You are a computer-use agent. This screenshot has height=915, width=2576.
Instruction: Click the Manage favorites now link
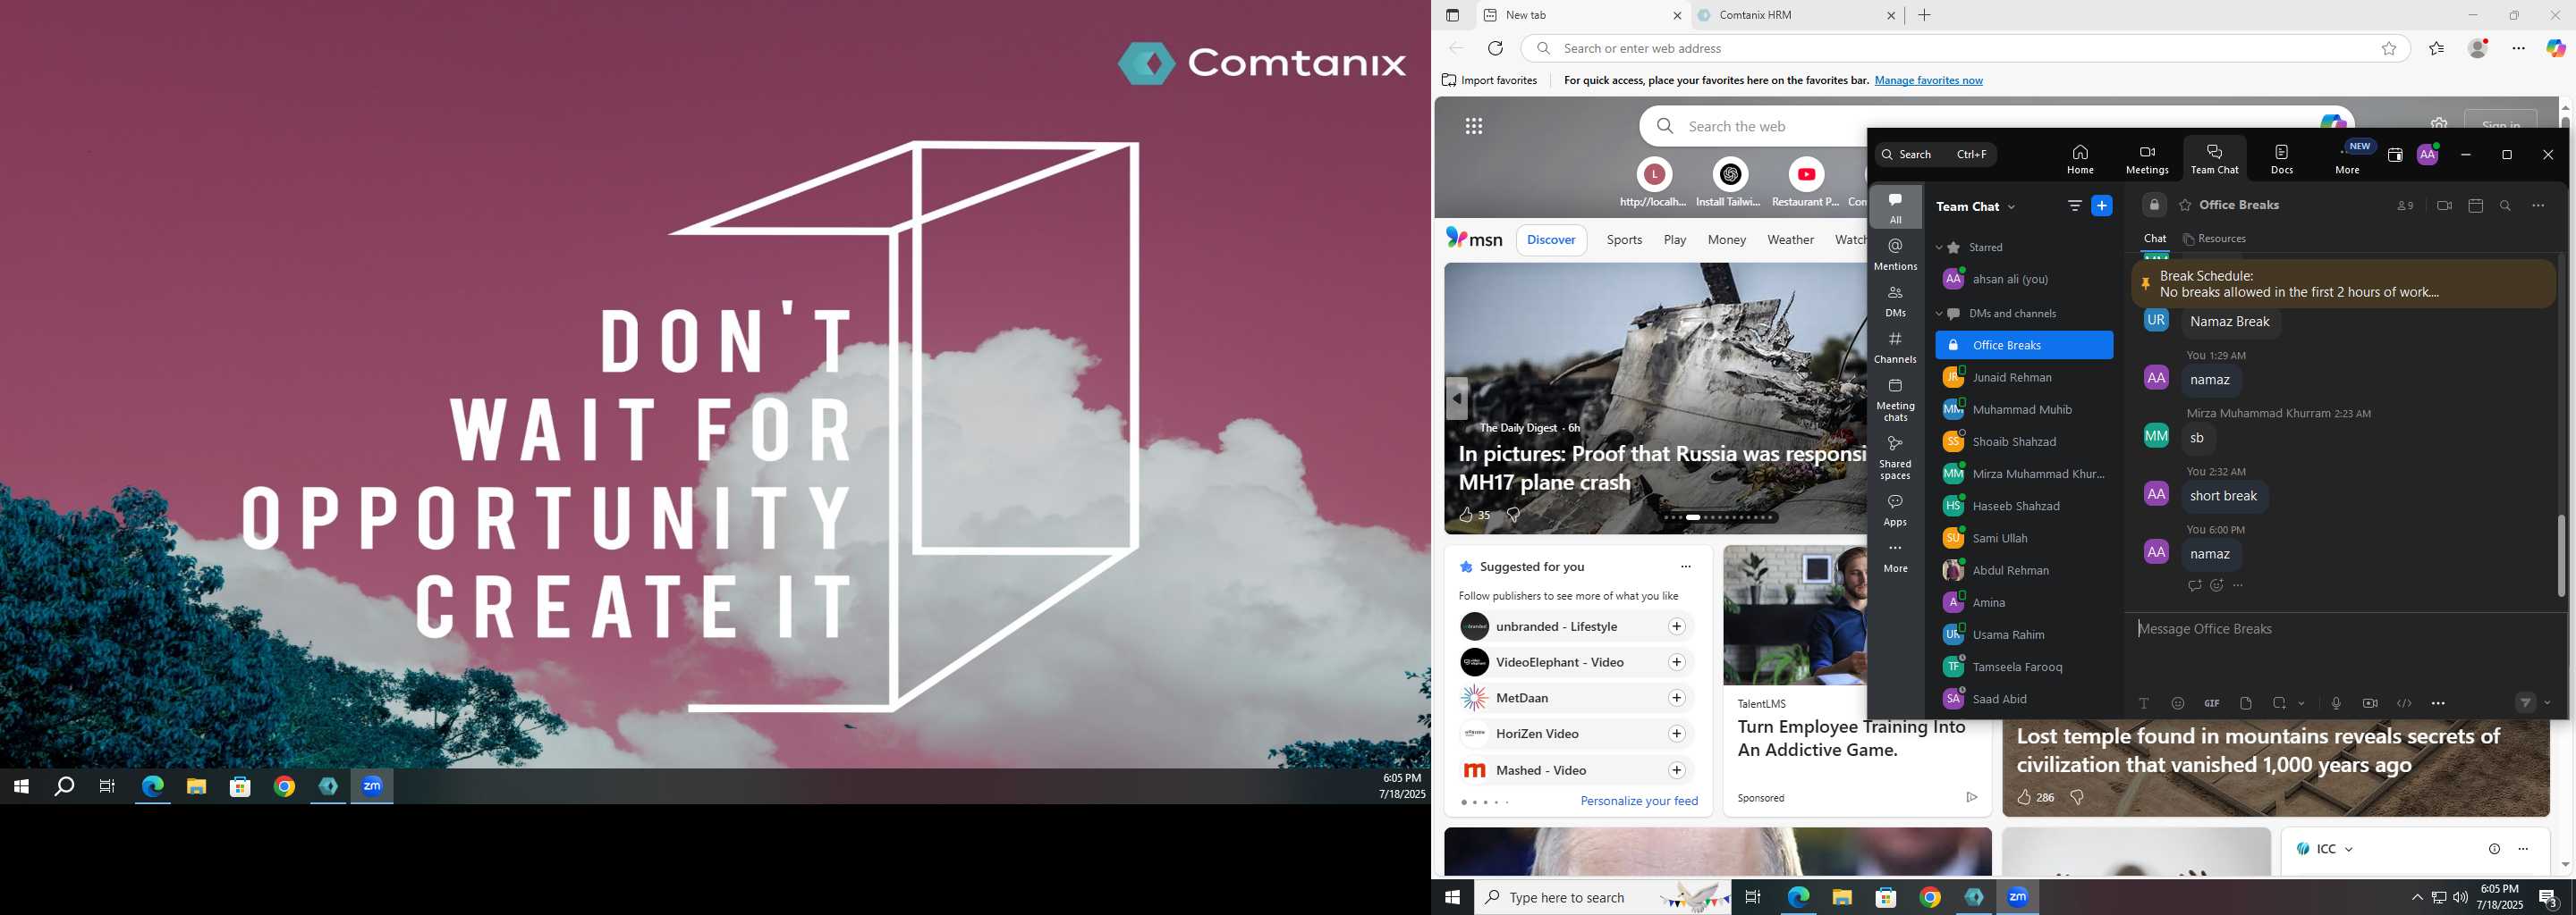tap(1928, 80)
